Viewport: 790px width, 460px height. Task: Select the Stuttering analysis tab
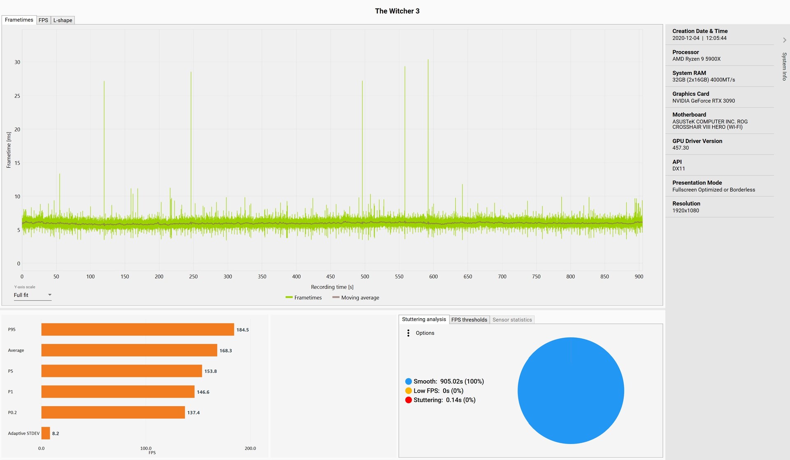[423, 319]
